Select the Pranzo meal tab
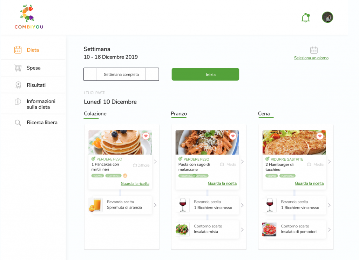 point(179,113)
